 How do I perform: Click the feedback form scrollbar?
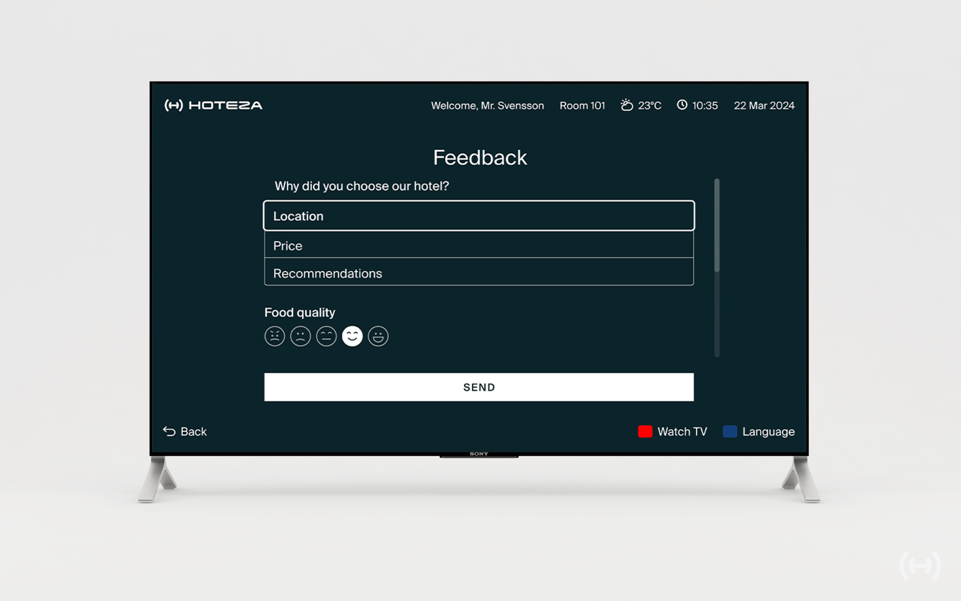point(717,225)
